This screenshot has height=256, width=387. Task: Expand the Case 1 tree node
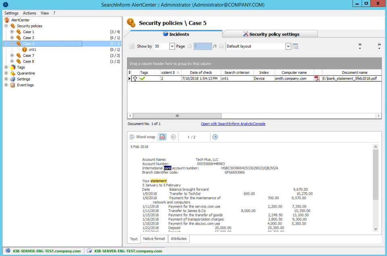point(11,32)
